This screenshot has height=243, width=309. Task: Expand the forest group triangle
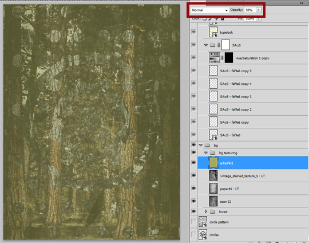(206, 211)
